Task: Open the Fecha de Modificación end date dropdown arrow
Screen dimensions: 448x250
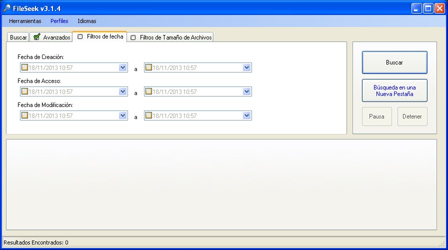Action: [246, 115]
